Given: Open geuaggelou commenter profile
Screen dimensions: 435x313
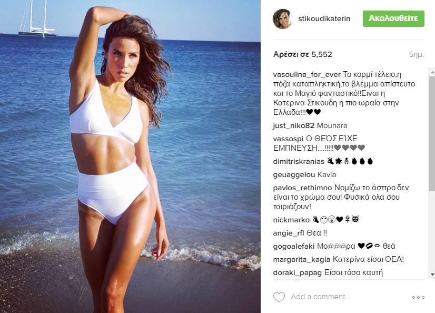Looking at the screenshot, I should click(x=294, y=175).
